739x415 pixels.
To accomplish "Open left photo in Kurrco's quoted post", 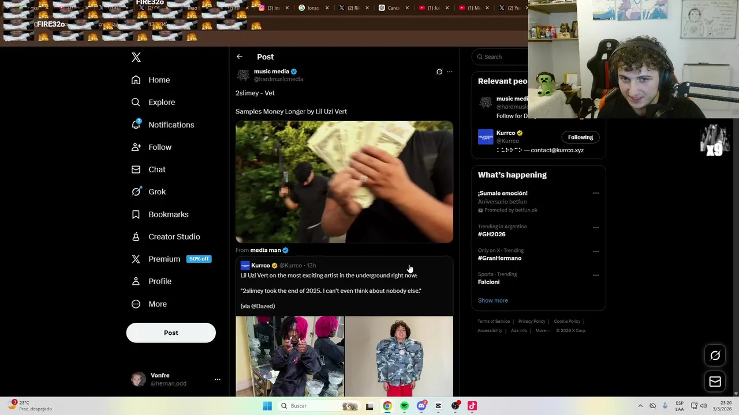I will point(290,356).
